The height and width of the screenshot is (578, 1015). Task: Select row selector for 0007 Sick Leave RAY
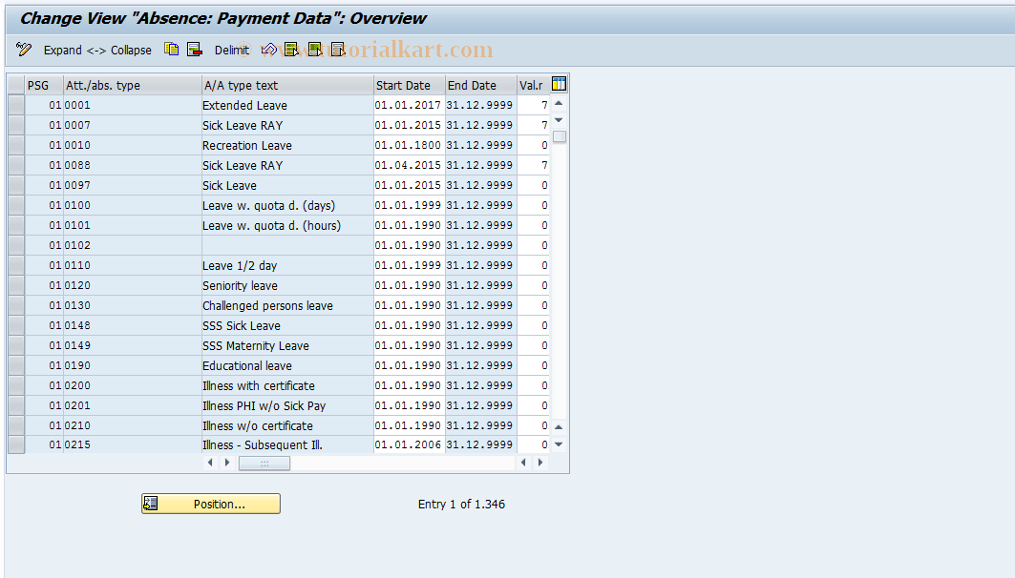coord(16,125)
